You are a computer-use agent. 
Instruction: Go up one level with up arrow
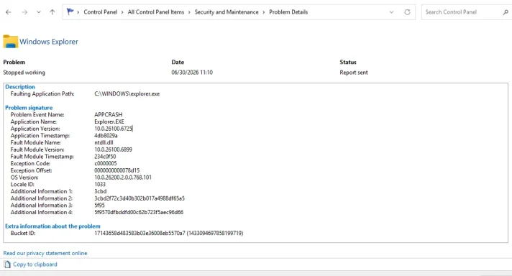pos(52,12)
